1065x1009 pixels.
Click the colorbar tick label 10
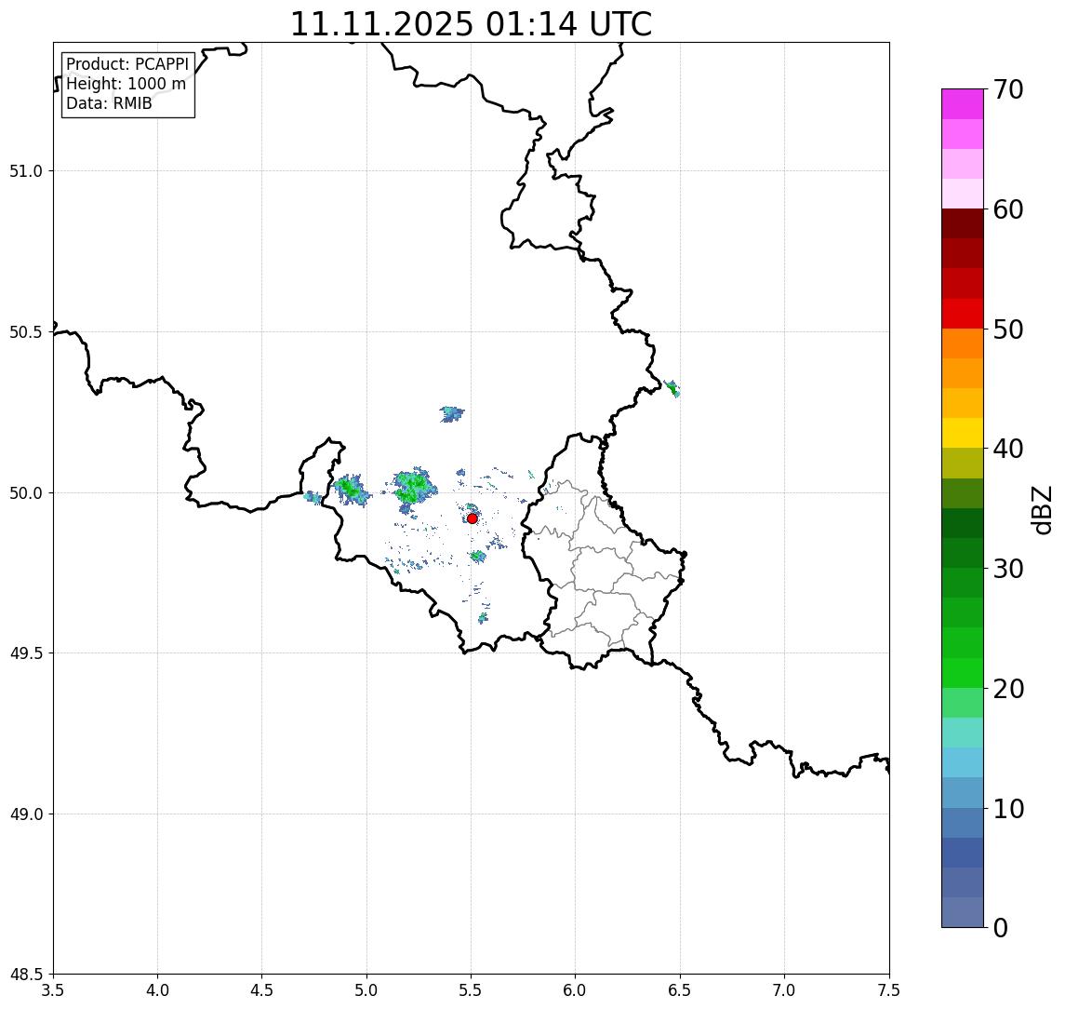pyautogui.click(x=1007, y=808)
